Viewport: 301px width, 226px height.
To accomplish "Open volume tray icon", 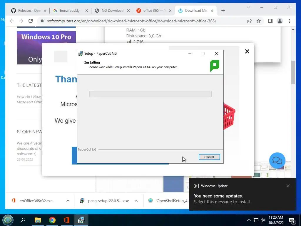I will point(263,220).
